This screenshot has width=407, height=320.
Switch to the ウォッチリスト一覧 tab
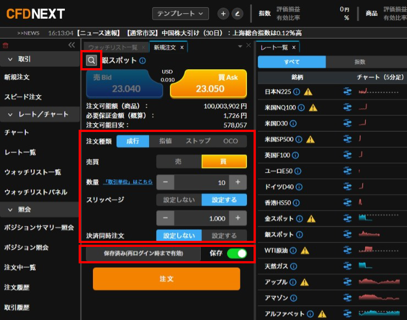tap(113, 48)
